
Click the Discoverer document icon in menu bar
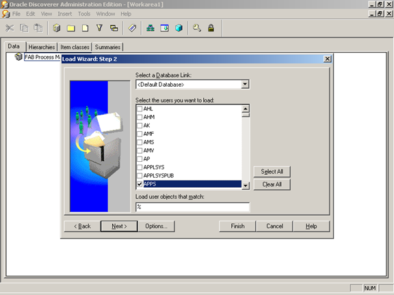point(5,14)
